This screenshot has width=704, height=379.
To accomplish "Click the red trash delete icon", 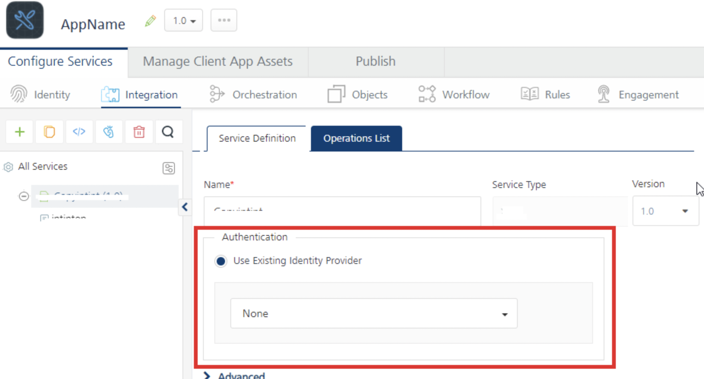I will [139, 132].
